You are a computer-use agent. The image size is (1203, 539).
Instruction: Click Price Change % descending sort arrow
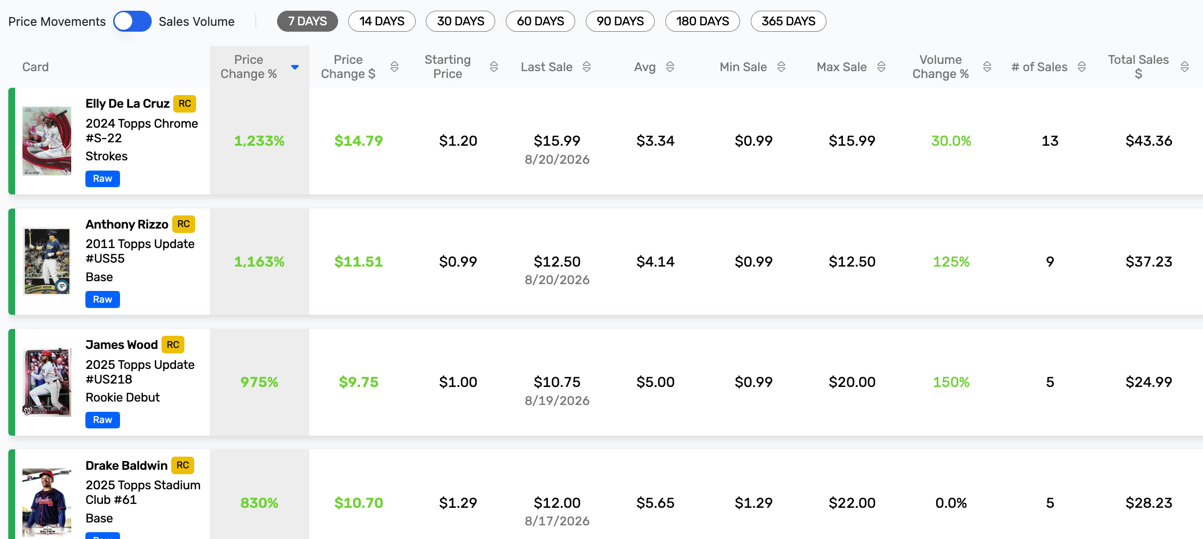coord(295,67)
